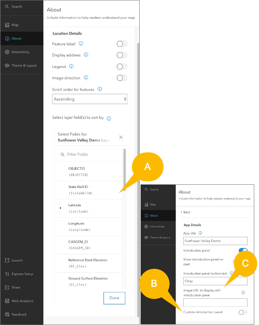Click the Express Setup arrows icon

pos(7,274)
